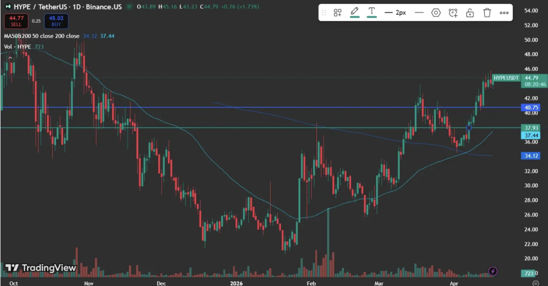Click the drawing templates icon in floating toolbar
The height and width of the screenshot is (286, 548).
click(x=338, y=12)
